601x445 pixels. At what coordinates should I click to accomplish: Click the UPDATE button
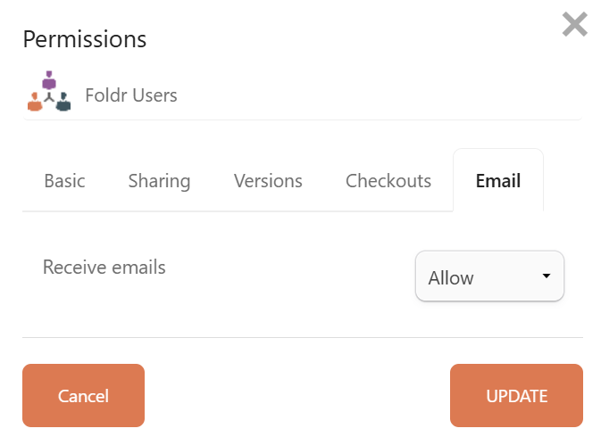[516, 396]
